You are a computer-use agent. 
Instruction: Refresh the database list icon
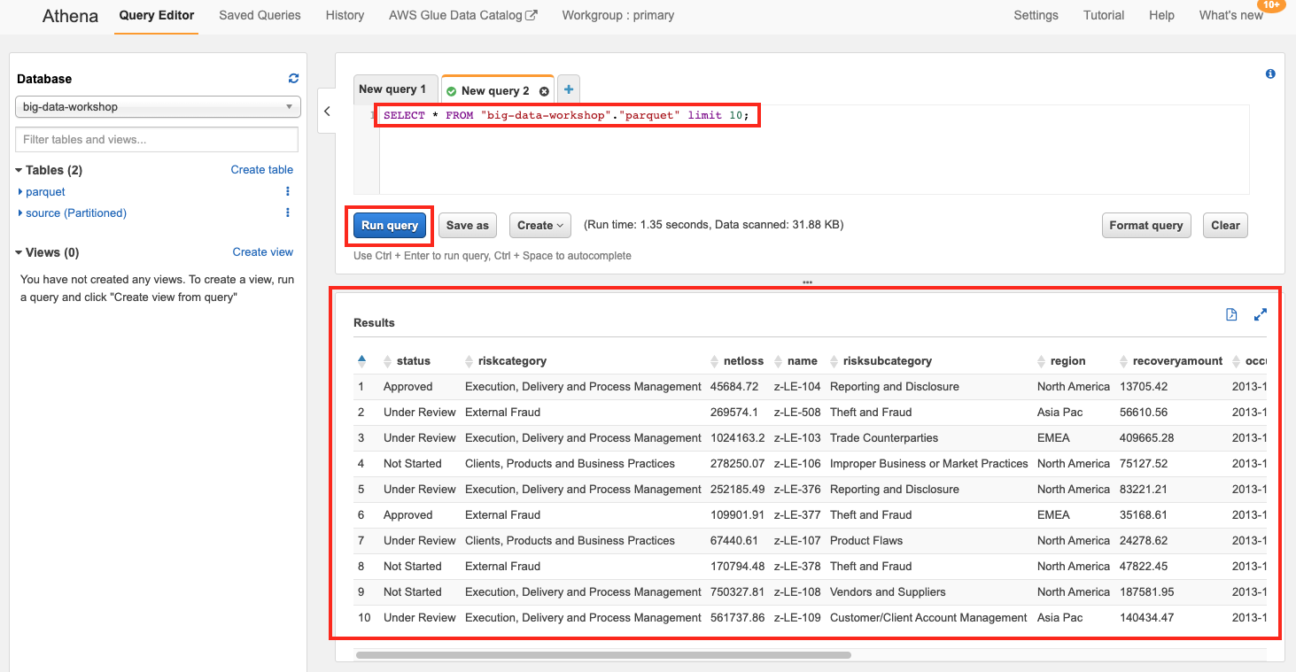[x=293, y=79]
